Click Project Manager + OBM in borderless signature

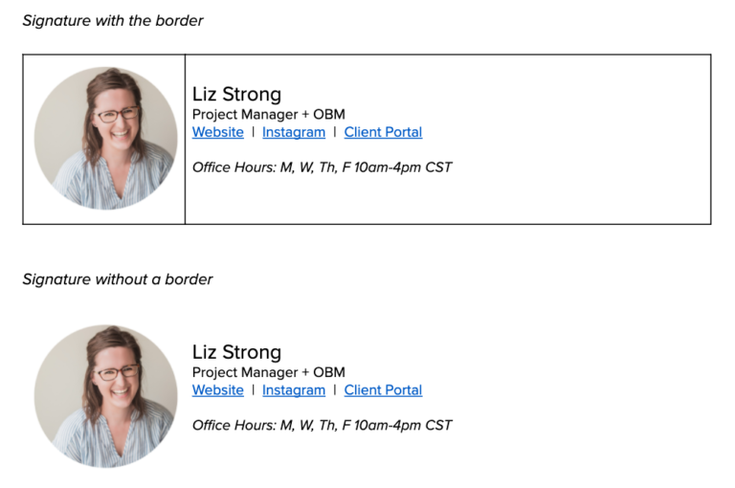click(x=268, y=372)
